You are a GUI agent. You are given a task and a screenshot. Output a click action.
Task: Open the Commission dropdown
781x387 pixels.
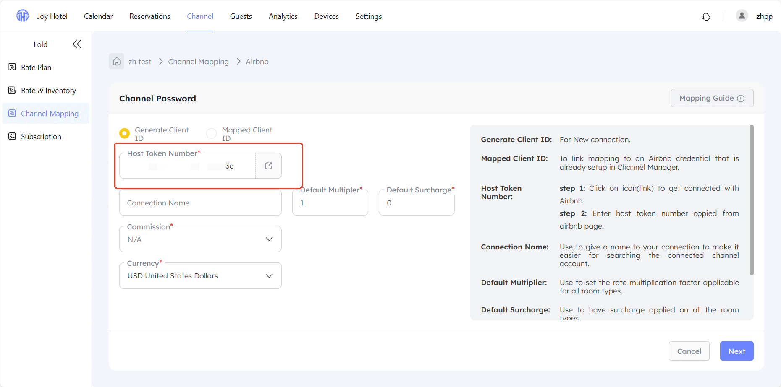coord(200,239)
